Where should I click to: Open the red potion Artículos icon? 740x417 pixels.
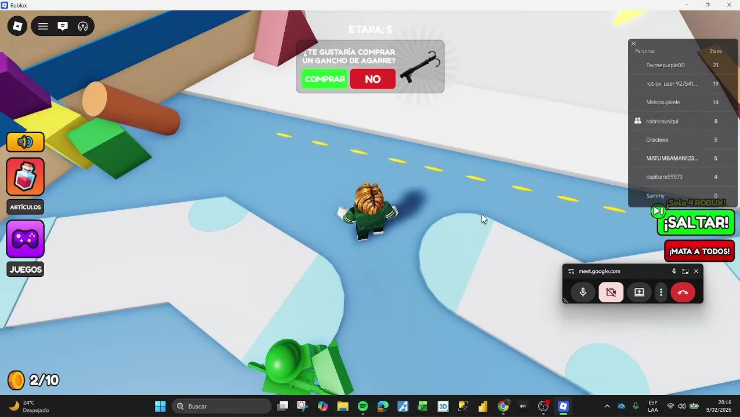[x=26, y=177]
